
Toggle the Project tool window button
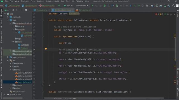pos(1,13)
